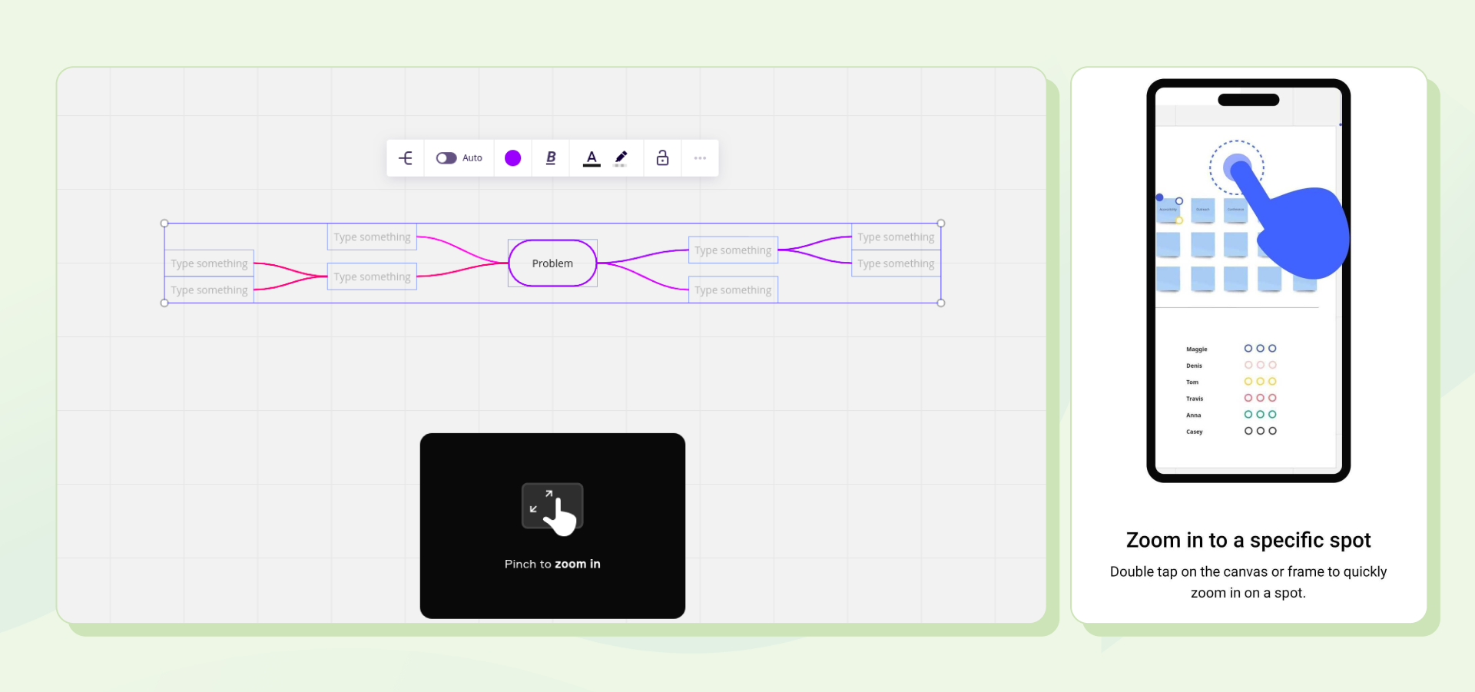Click the bottom 'Type something' leaf on far left
The image size is (1475, 692).
point(209,290)
